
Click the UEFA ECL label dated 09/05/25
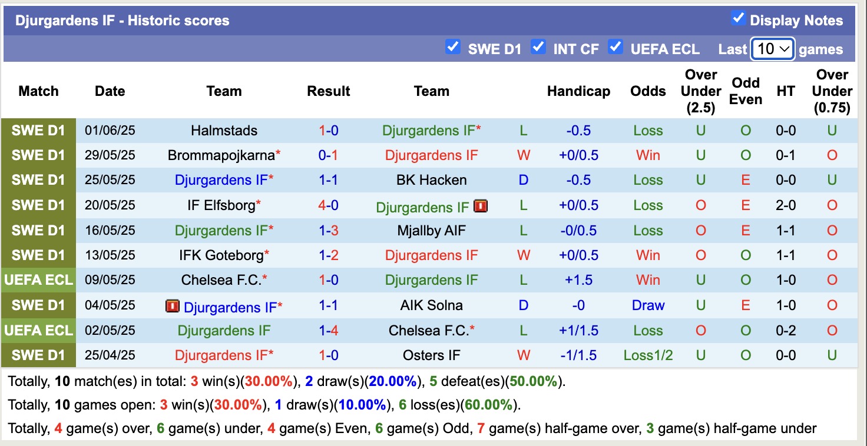(38, 280)
